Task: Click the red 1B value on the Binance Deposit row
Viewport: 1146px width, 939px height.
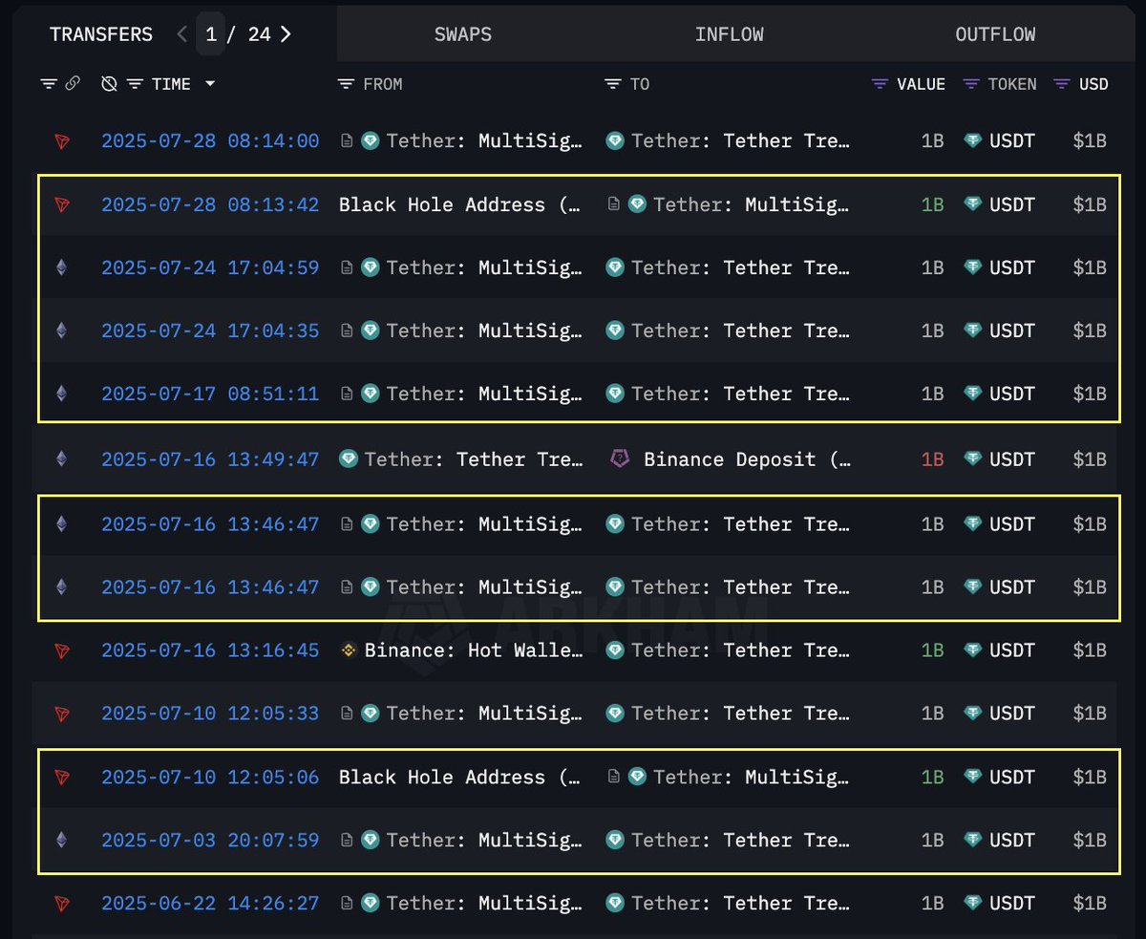Action: pos(932,459)
